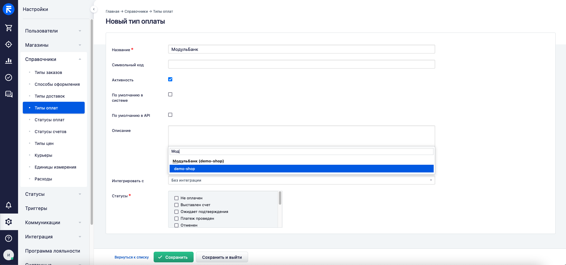
Task: Open the orders cart icon
Action: tap(9, 28)
